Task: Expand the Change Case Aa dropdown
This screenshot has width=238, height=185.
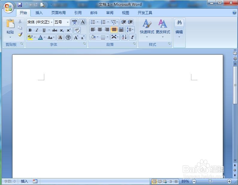Action: click(x=51, y=37)
